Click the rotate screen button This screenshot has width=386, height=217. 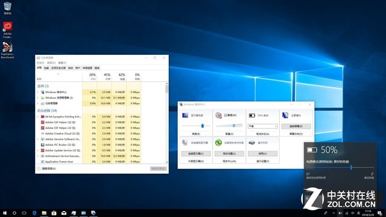pyautogui.click(x=296, y=126)
